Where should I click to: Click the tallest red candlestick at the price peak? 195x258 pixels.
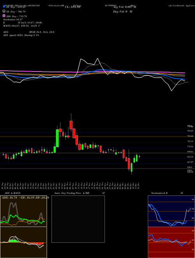point(71,125)
